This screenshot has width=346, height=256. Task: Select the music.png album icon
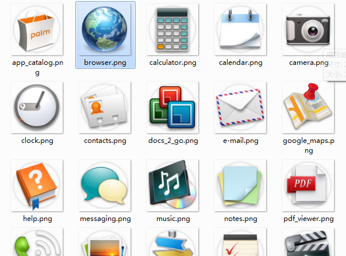click(x=172, y=185)
